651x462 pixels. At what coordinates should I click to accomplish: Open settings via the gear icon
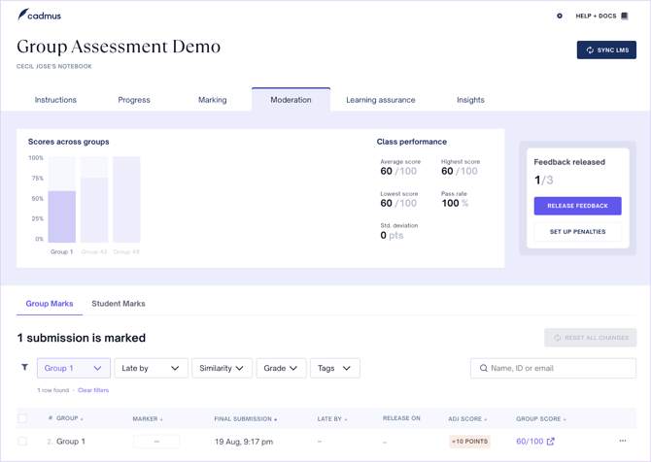(560, 16)
